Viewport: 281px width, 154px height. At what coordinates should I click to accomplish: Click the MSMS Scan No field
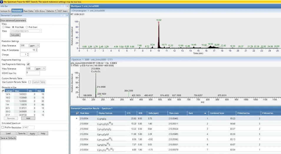coord(33,73)
